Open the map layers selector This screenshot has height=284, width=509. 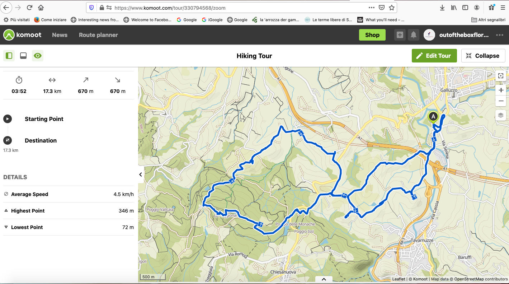pos(501,115)
